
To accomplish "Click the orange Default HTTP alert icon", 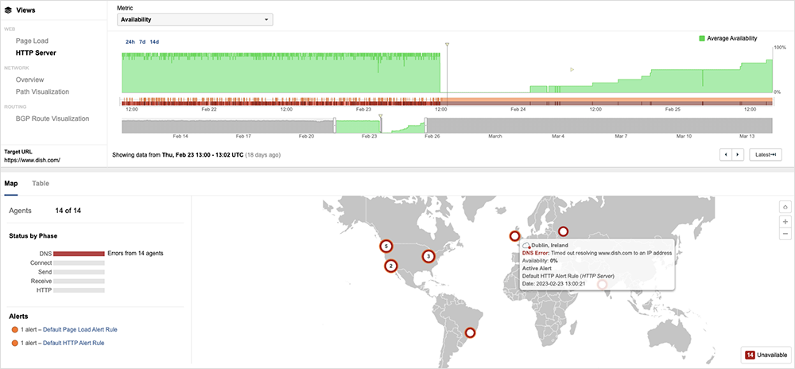I will click(14, 343).
